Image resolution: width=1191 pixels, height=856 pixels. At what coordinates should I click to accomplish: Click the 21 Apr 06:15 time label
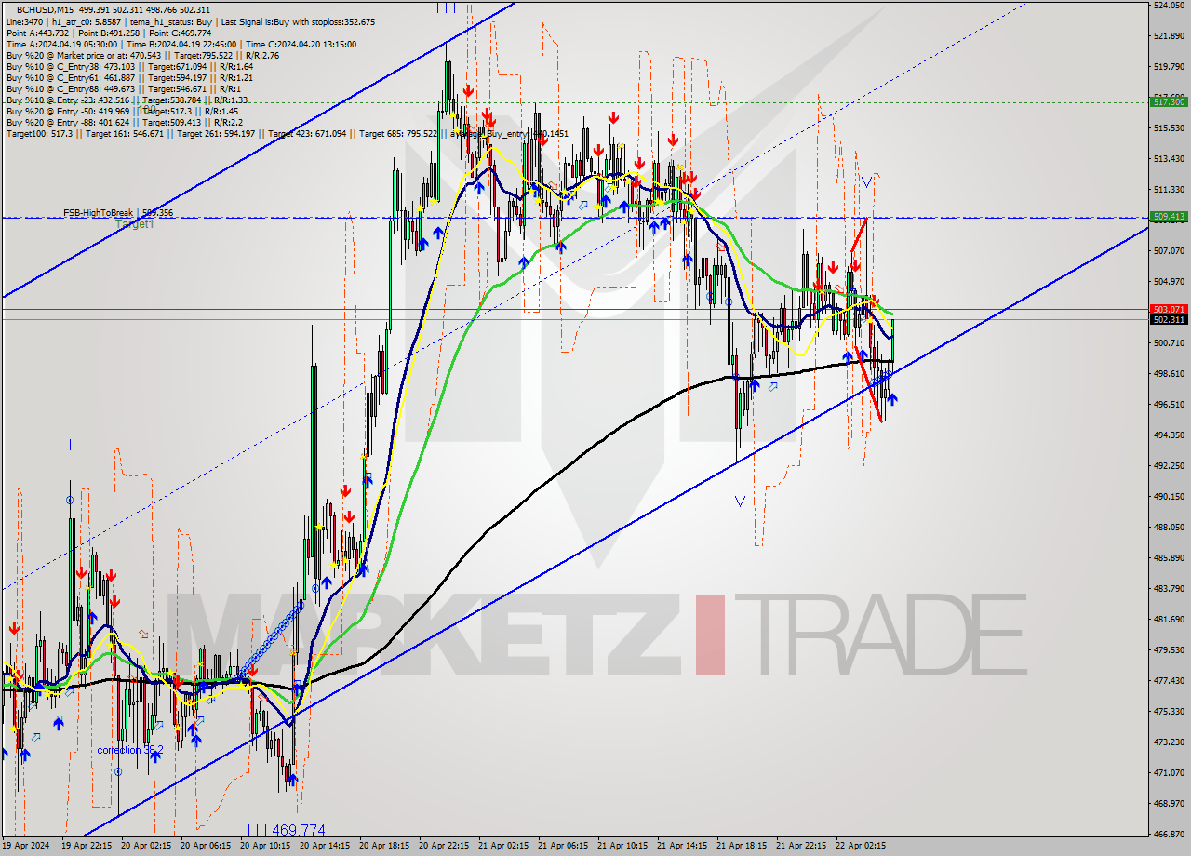point(563,847)
